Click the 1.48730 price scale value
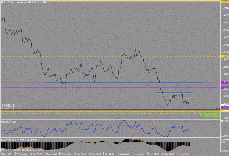This screenshot has height=156, width=229. [x=225, y=15]
